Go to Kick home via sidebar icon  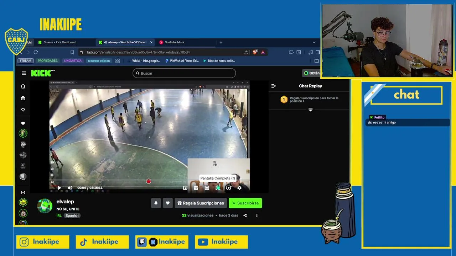pos(23,86)
